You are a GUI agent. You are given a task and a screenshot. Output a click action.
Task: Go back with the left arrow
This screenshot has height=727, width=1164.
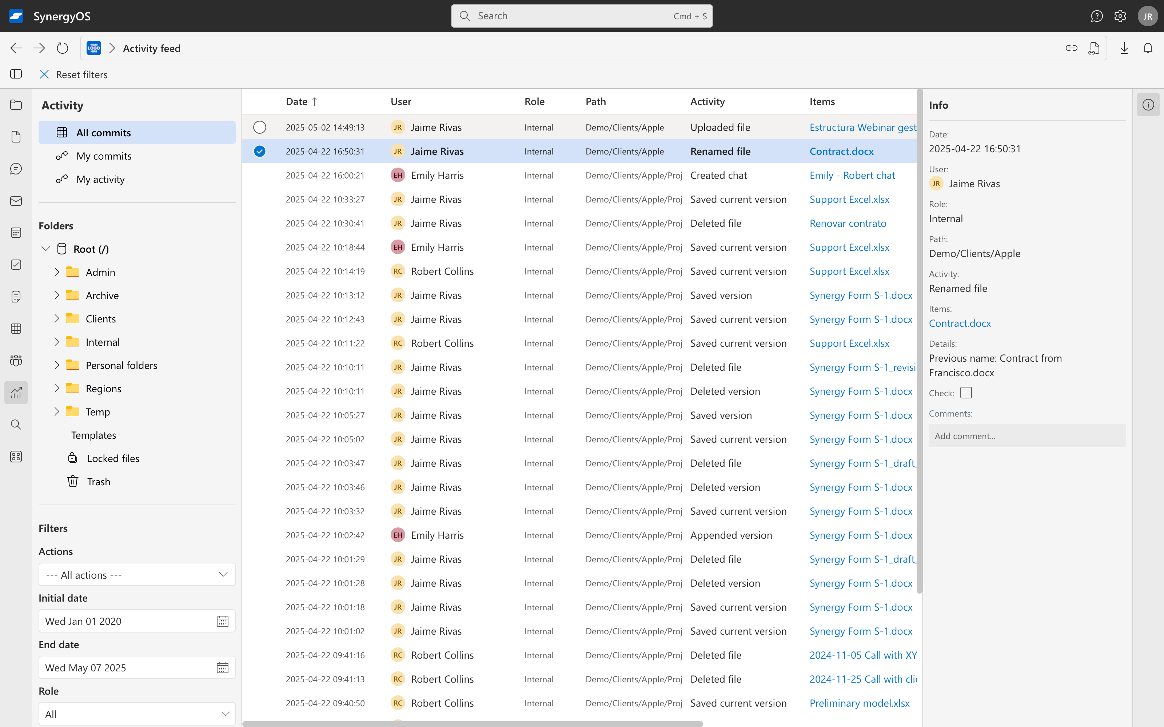16,48
